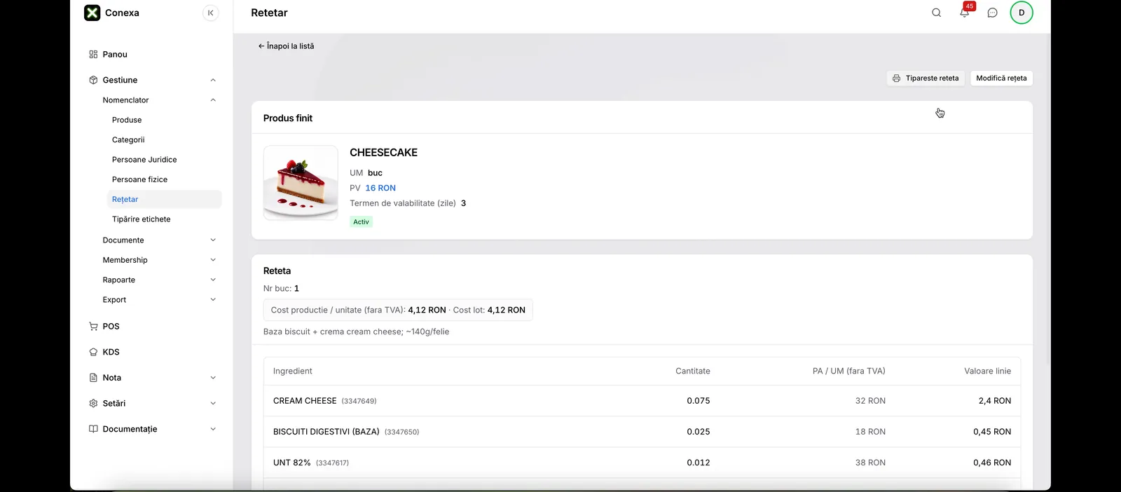Screen dimensions: 1121x492
Task: Click the POS cart icon
Action: coord(93,326)
